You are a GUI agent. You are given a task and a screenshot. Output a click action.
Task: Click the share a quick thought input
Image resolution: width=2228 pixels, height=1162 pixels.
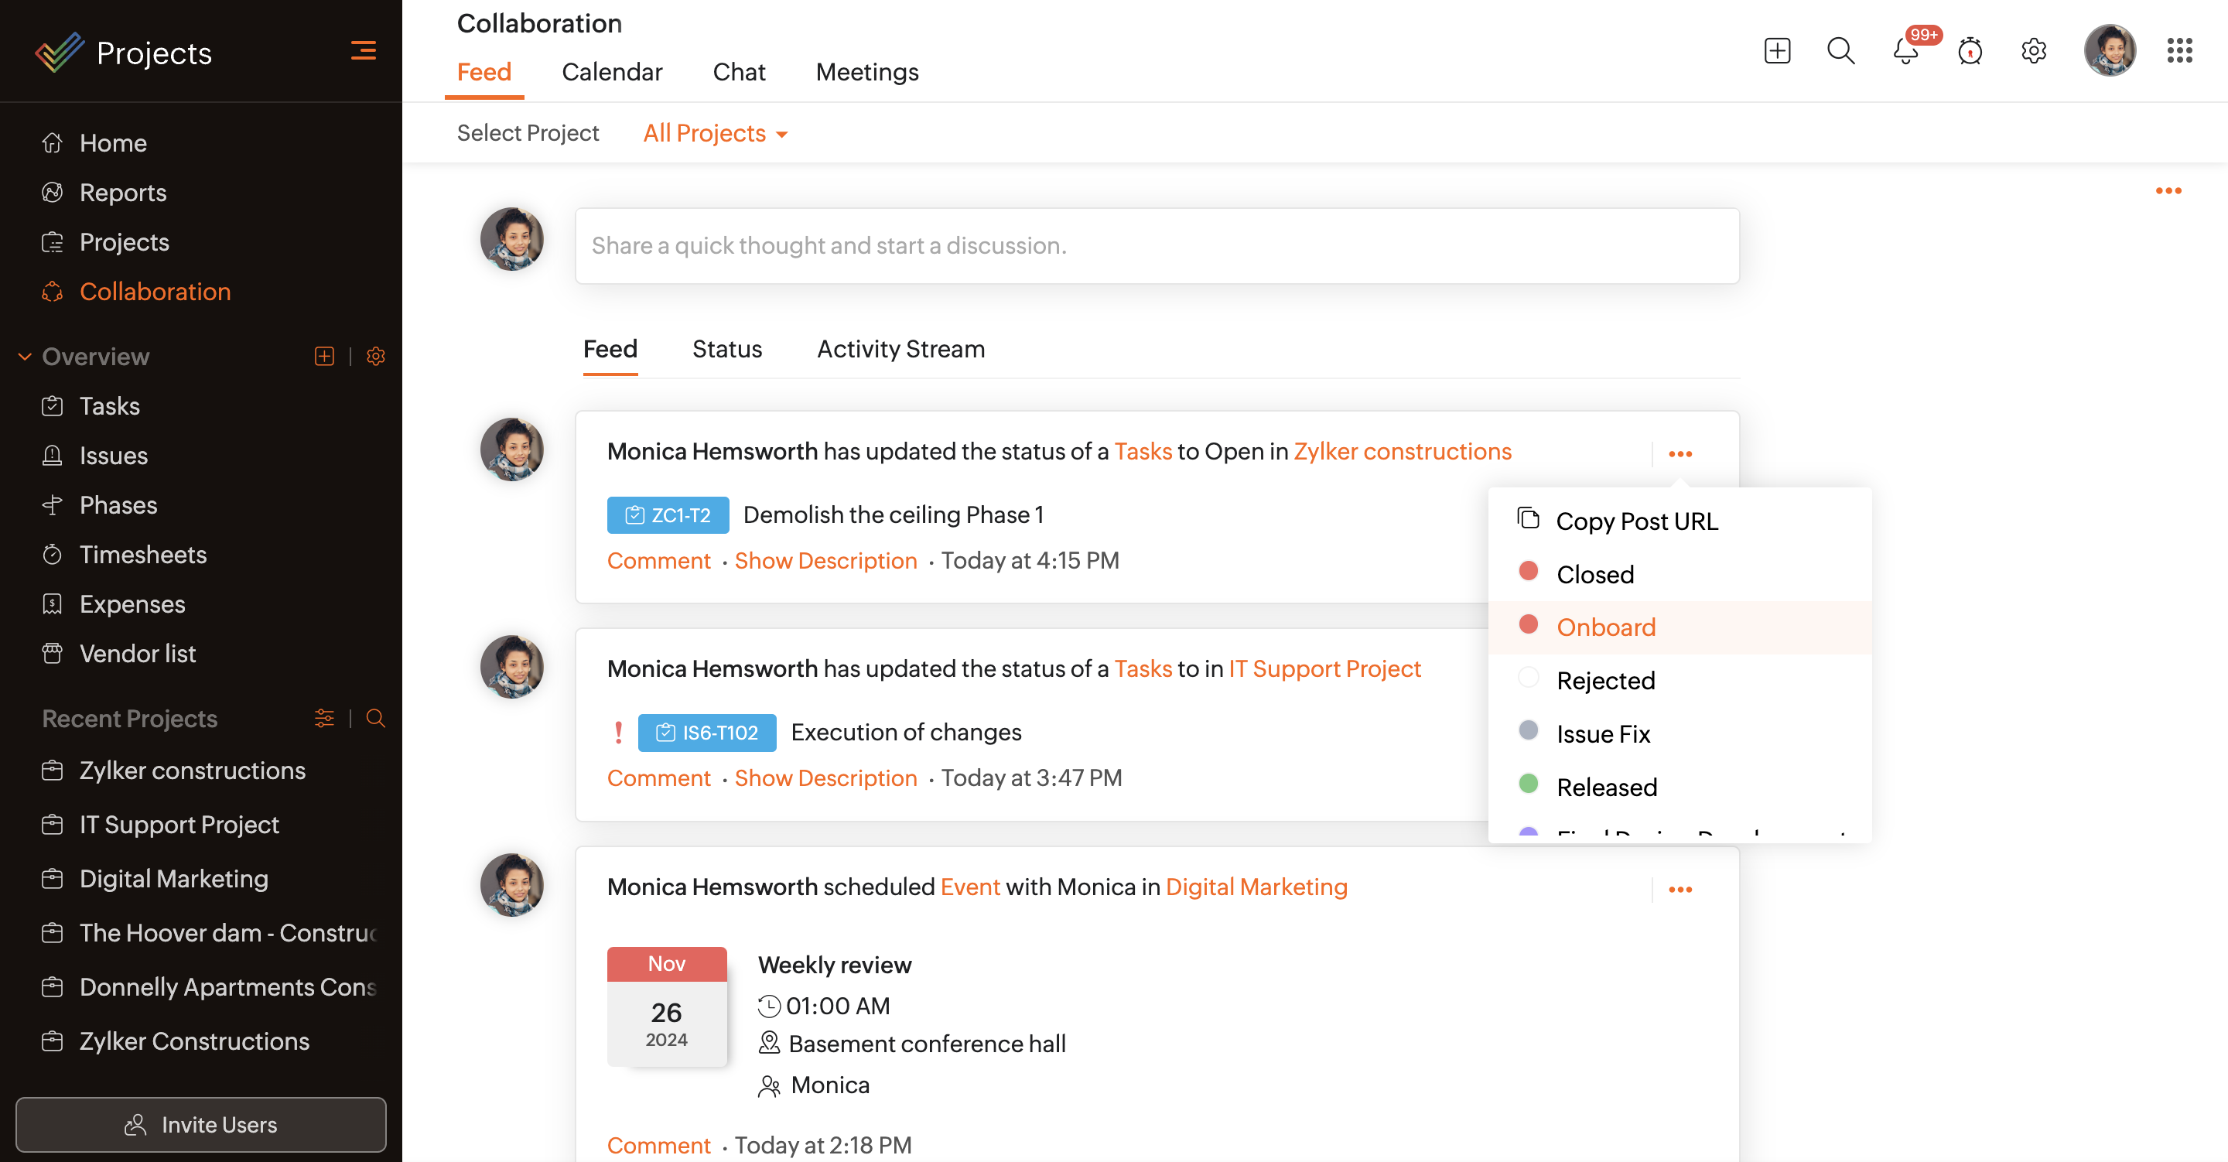point(1157,246)
